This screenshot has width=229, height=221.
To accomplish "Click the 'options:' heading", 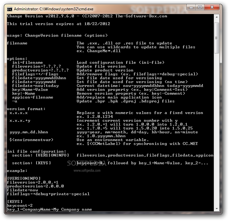I will [x=17, y=59].
